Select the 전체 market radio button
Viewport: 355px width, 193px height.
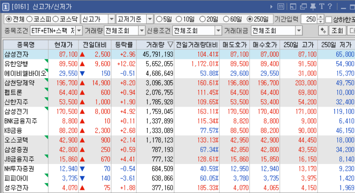[x=8, y=19]
